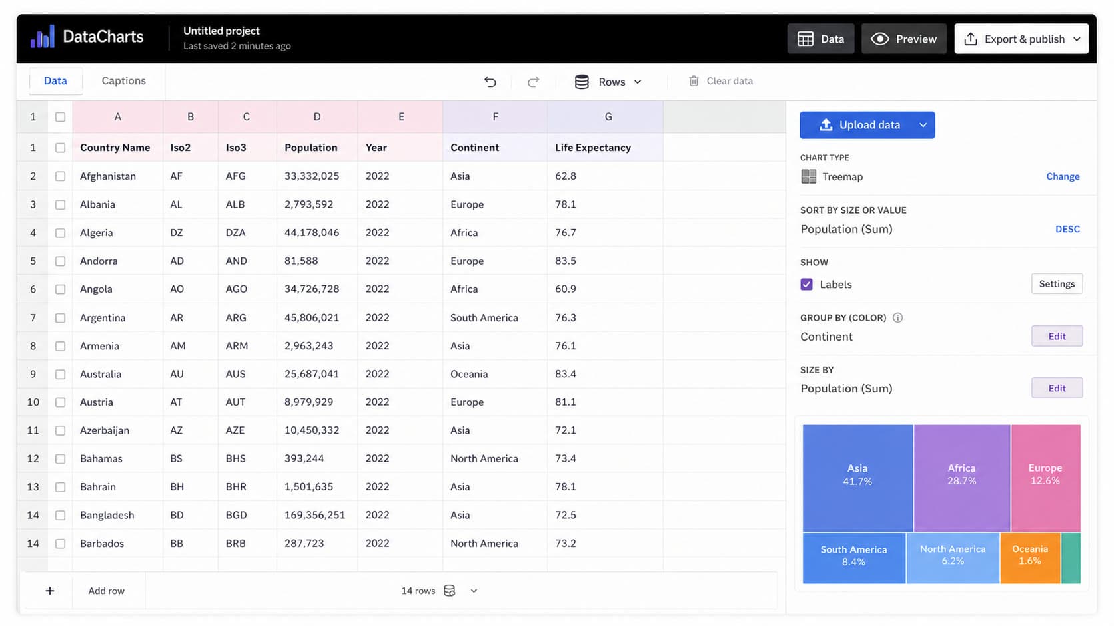Uncheck the Labels checkbox
The width and height of the screenshot is (1114, 626).
pos(807,285)
